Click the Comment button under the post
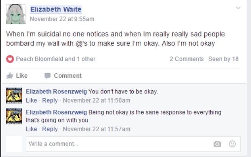Viewport: 251px width, 157px height. 63,76
